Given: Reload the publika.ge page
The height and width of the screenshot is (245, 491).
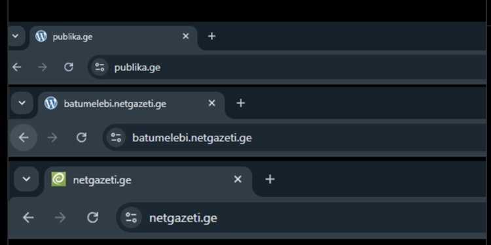Looking at the screenshot, I should point(69,67).
